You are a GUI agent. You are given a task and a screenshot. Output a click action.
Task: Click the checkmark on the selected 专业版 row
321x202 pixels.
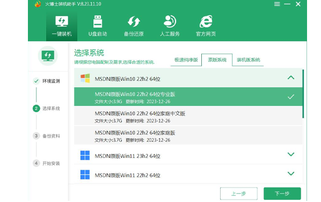[291, 97]
